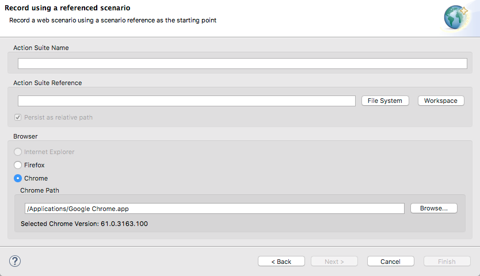Browse for the Chrome application path
480x276 pixels.
click(x=434, y=208)
